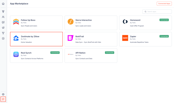This screenshot has height=103, width=174.
Task: Open the Real Synch app card
Action: click(36, 56)
